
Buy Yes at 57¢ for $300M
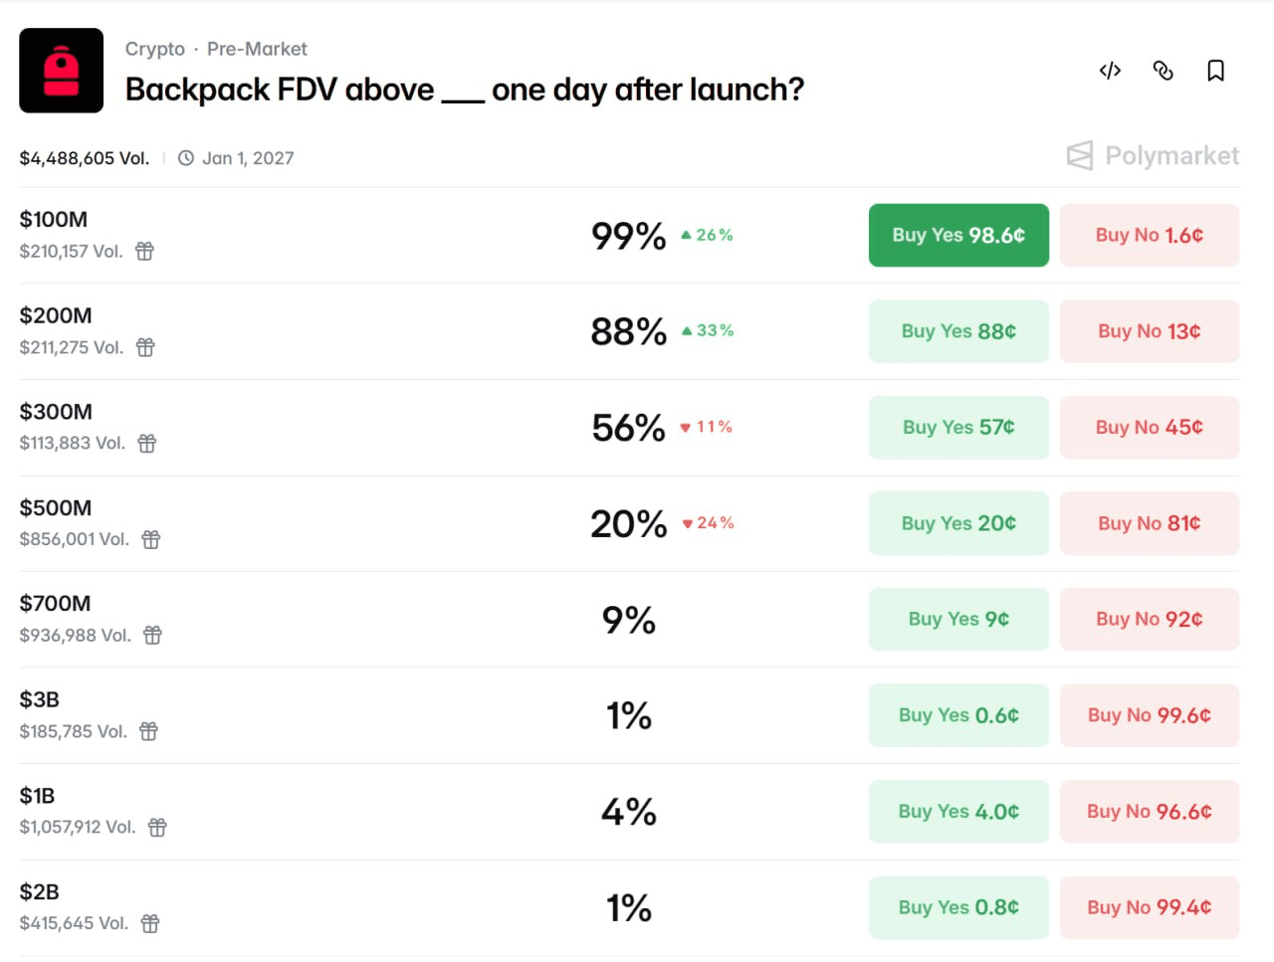pos(958,428)
